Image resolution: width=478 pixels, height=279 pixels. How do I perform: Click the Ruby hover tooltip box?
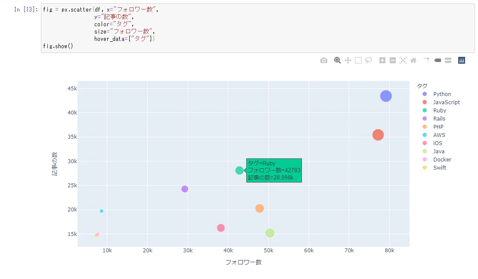click(274, 170)
